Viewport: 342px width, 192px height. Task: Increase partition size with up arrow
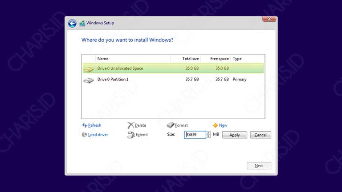[208, 133]
